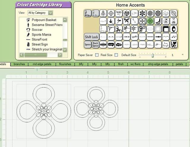Click the Back Space key
Viewport: 190px width, 147px height.
pos(95,44)
